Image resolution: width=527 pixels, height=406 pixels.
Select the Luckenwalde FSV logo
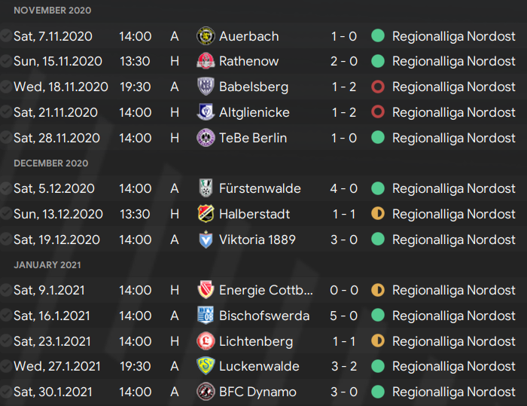click(206, 366)
